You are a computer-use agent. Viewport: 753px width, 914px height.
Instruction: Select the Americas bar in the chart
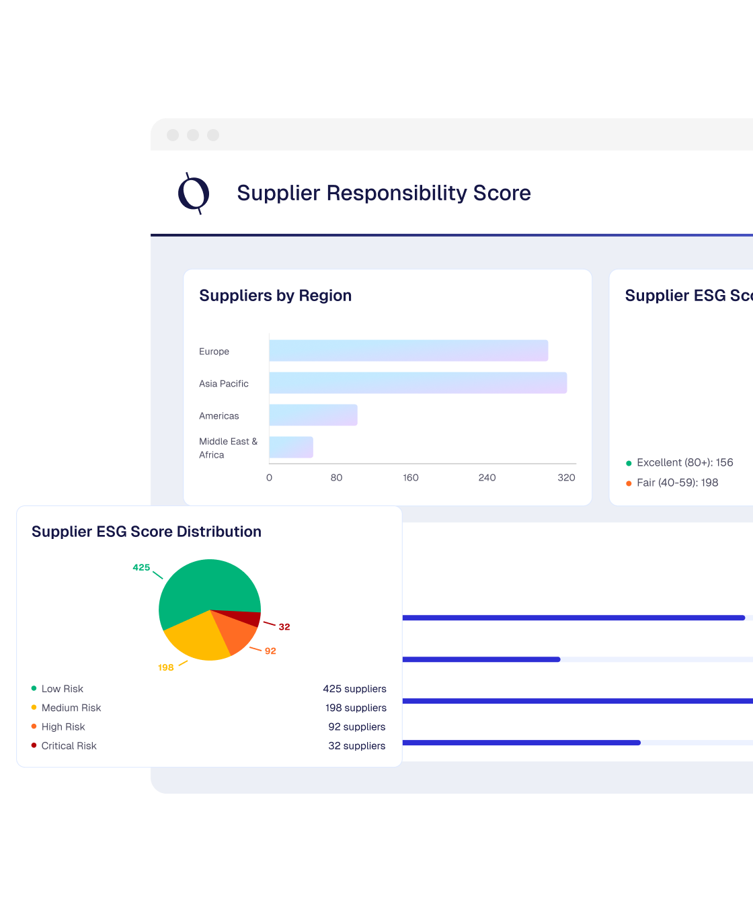[313, 415]
